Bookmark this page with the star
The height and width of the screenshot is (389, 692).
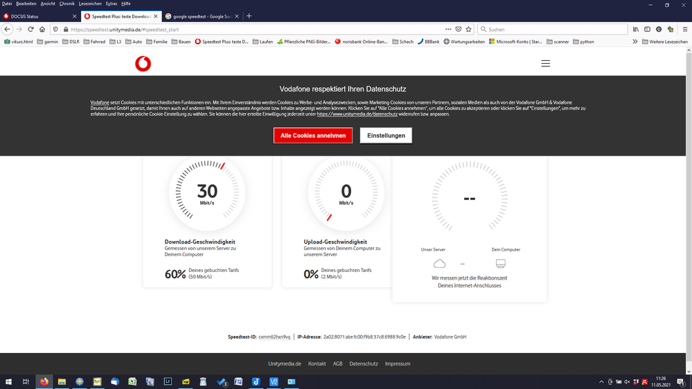tap(469, 30)
